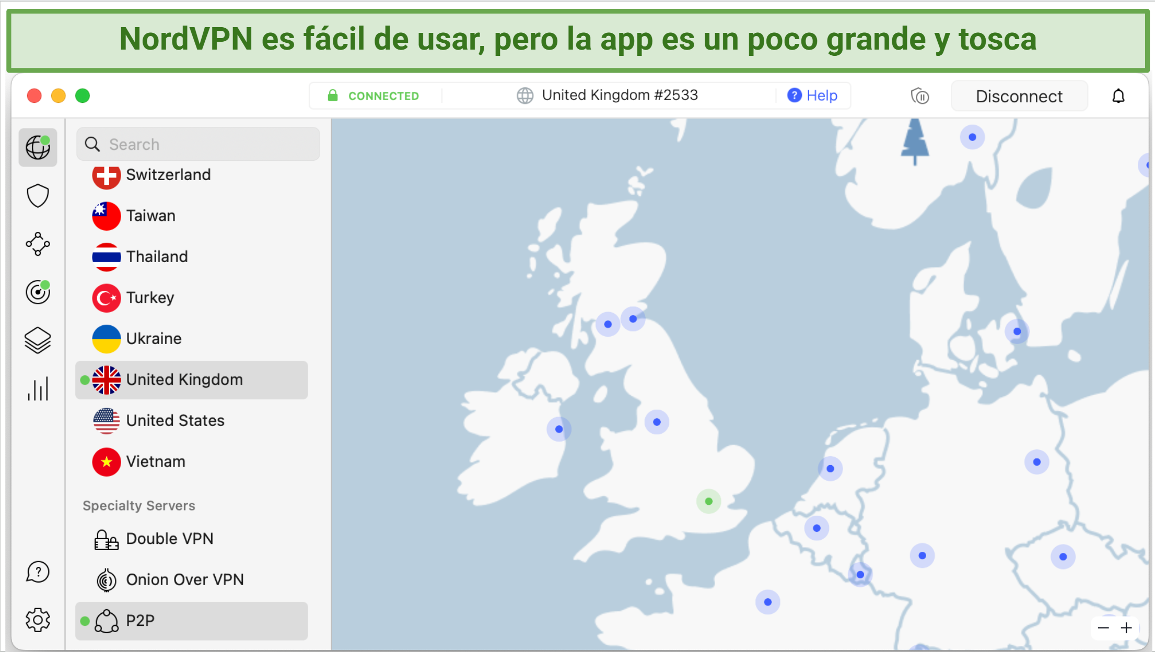The image size is (1155, 652).
Task: Click the globe icon beside server name
Action: tap(524, 96)
